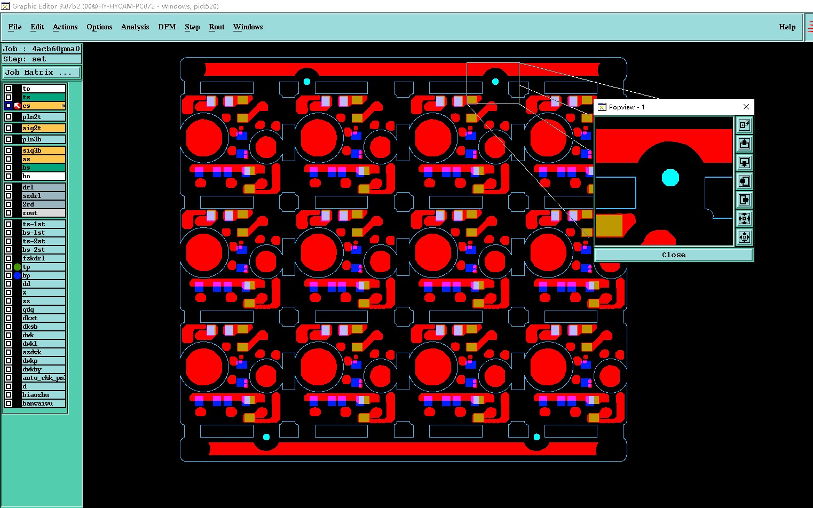
Task: Click the Job : 4acb60pma0 label
Action: pyautogui.click(x=42, y=49)
